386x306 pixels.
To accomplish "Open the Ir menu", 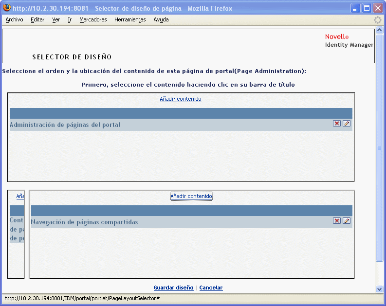I will [x=70, y=19].
